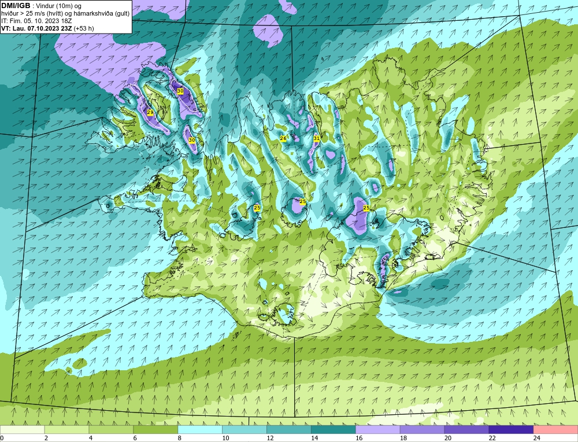Click the 14–16 m/s dark teal legend swatch
Screen dimensions: 578x442
[334, 430]
